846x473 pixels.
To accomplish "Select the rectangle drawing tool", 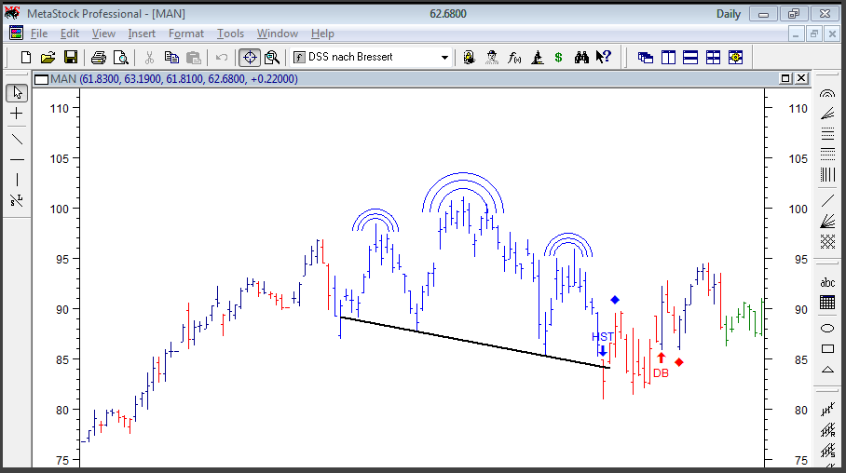I will 827,349.
